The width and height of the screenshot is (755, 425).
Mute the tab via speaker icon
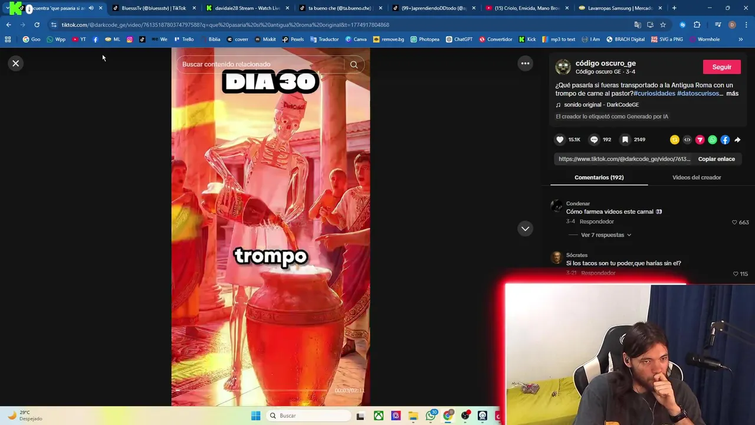(91, 8)
